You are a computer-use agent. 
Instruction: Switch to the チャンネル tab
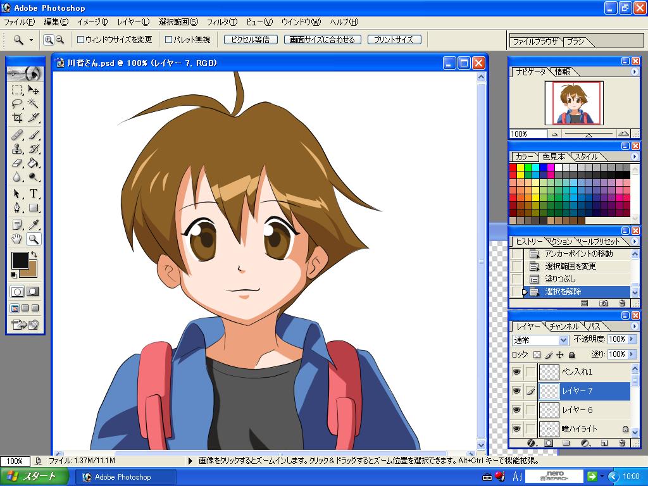click(564, 326)
